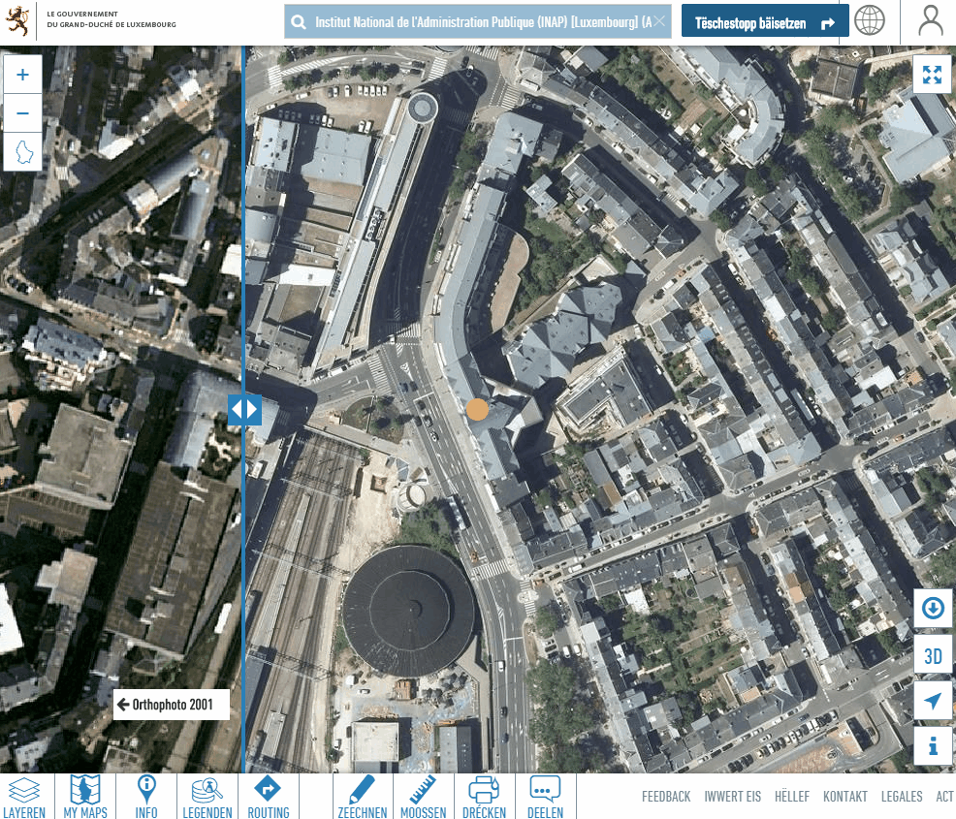Image resolution: width=956 pixels, height=819 pixels.
Task: Activate geolocation arrow button
Action: pyautogui.click(x=933, y=701)
